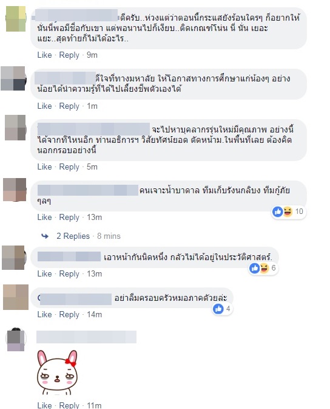Screen dimensions: 330x409
Task: Like the comment posted 9m ago
Action: click(x=44, y=55)
